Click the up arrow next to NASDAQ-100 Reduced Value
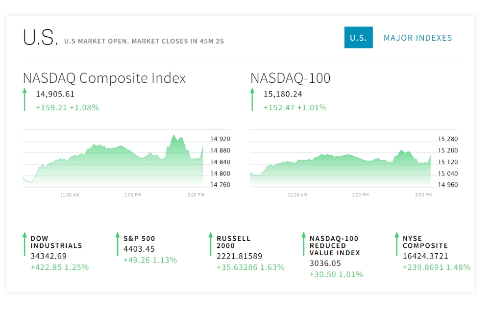The height and width of the screenshot is (313, 490). click(303, 244)
